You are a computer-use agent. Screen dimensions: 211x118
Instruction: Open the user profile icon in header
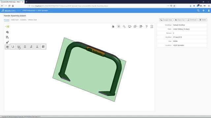click(209, 10)
